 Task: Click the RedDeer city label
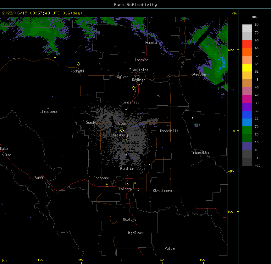pyautogui.click(x=138, y=80)
